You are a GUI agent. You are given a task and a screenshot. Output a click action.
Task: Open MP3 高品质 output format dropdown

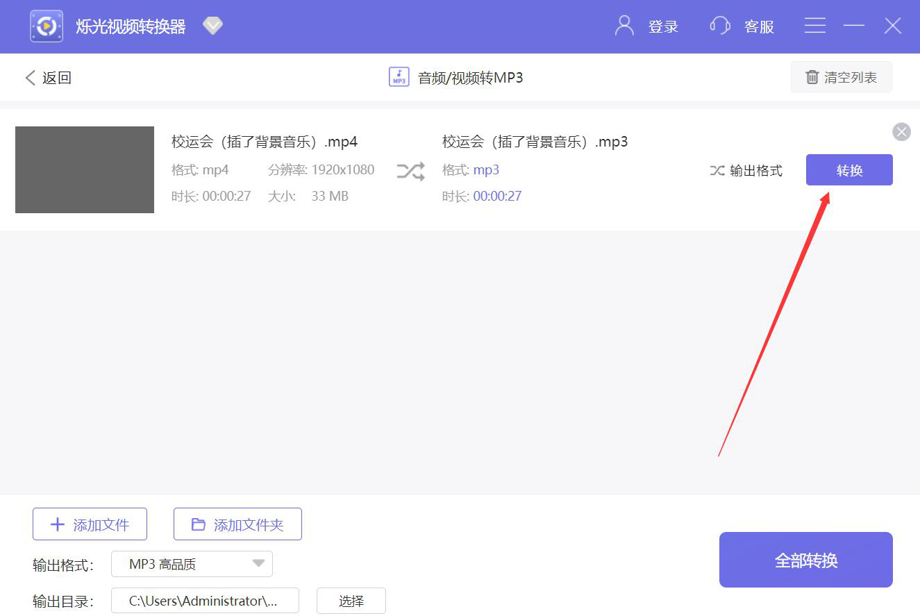(192, 564)
